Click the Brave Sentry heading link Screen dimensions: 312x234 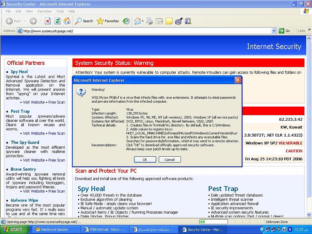pos(23,169)
